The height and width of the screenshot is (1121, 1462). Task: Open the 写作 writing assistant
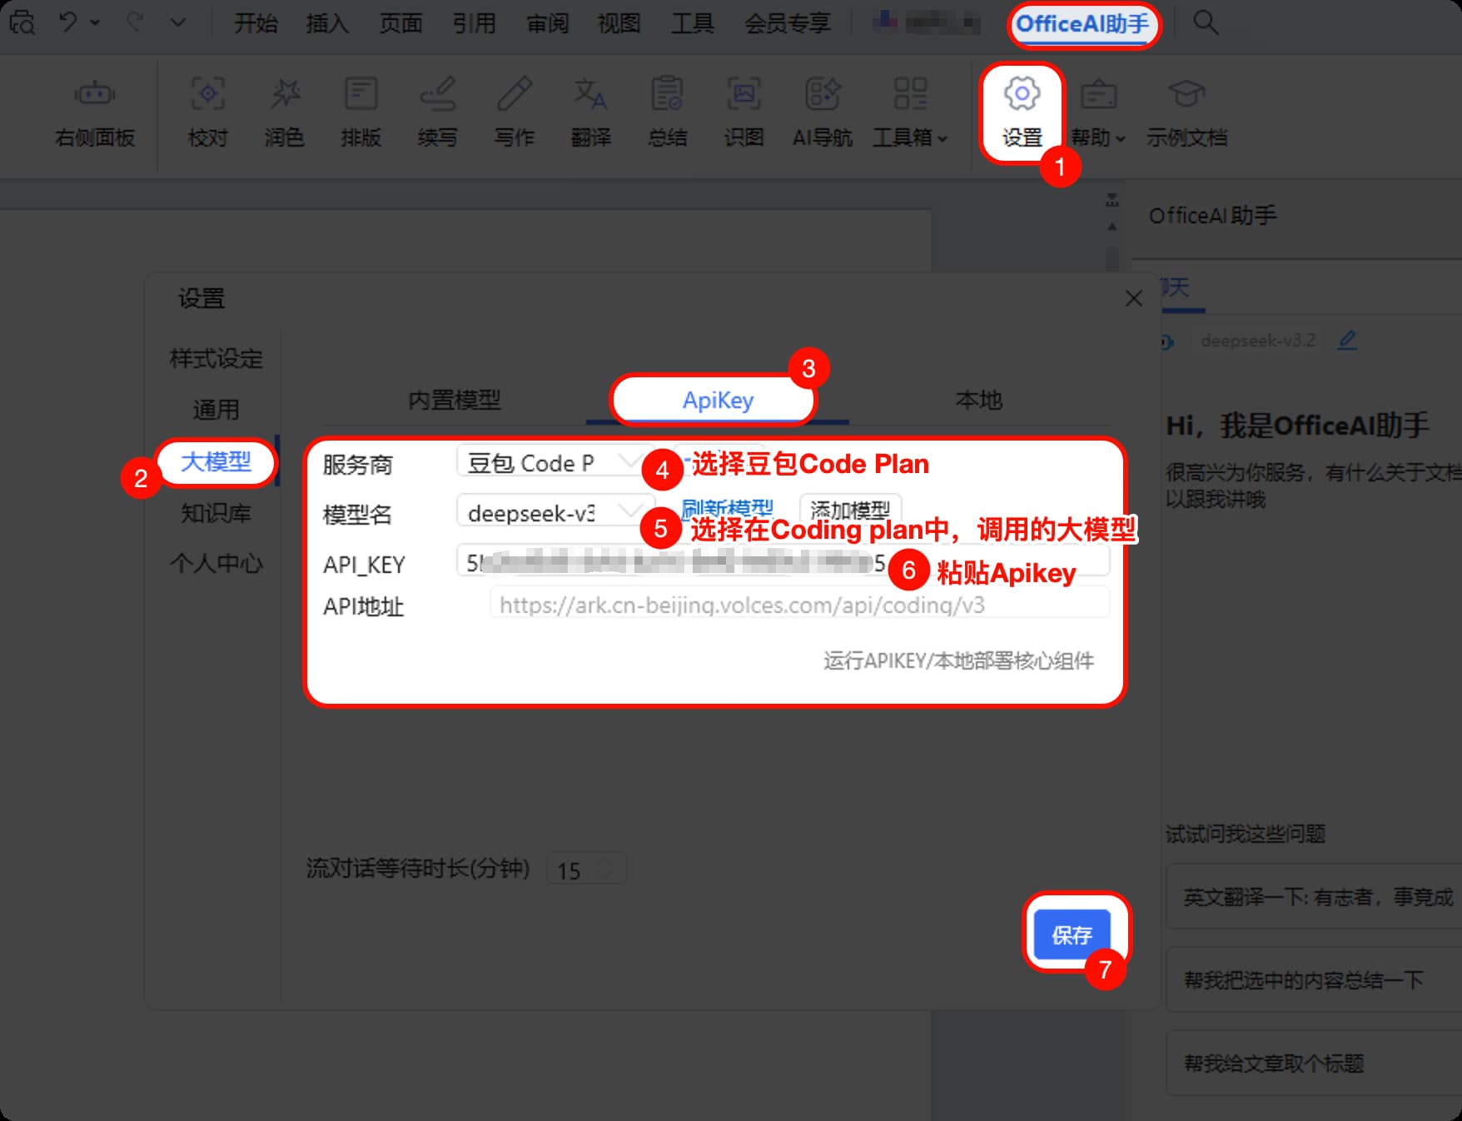515,112
